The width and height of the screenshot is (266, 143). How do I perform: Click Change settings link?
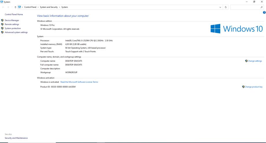click(x=255, y=61)
